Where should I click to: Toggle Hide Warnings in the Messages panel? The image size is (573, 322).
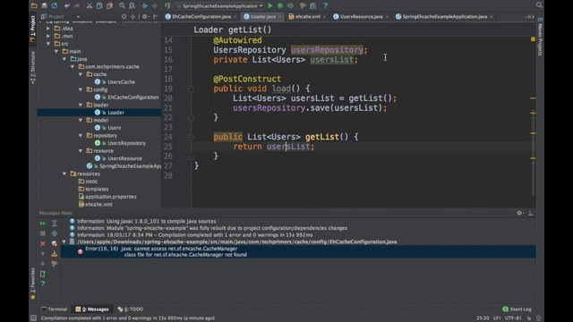tap(54, 243)
